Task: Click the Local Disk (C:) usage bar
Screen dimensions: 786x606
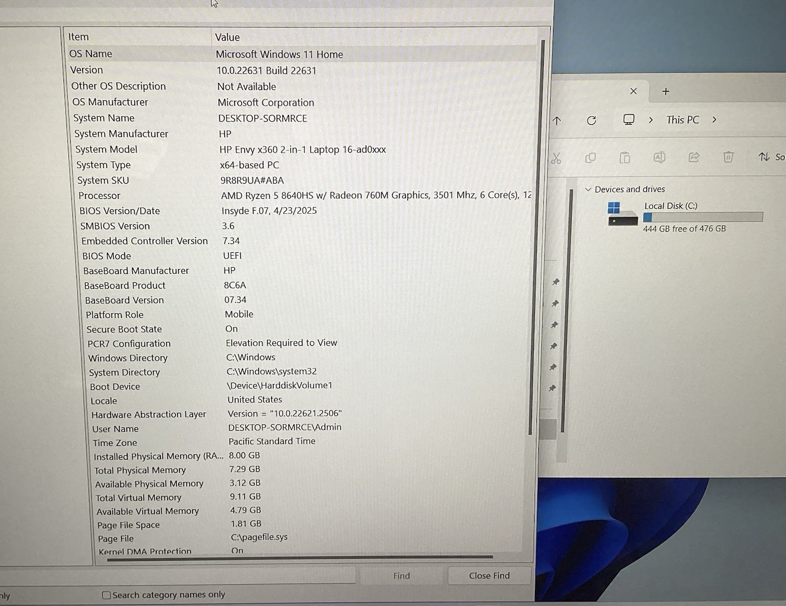Action: coord(703,217)
